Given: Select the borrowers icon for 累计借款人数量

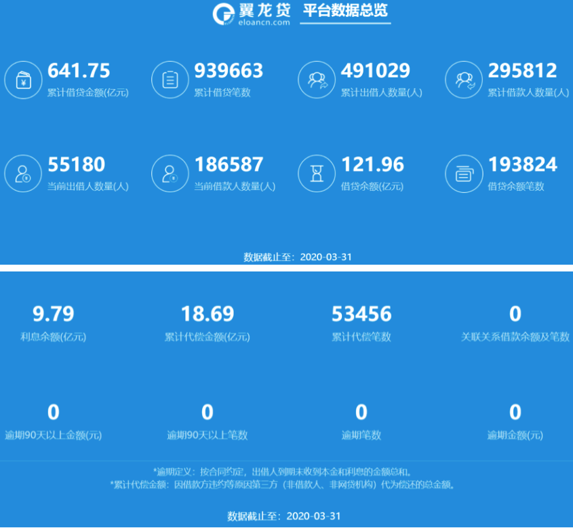Looking at the screenshot, I should (464, 80).
